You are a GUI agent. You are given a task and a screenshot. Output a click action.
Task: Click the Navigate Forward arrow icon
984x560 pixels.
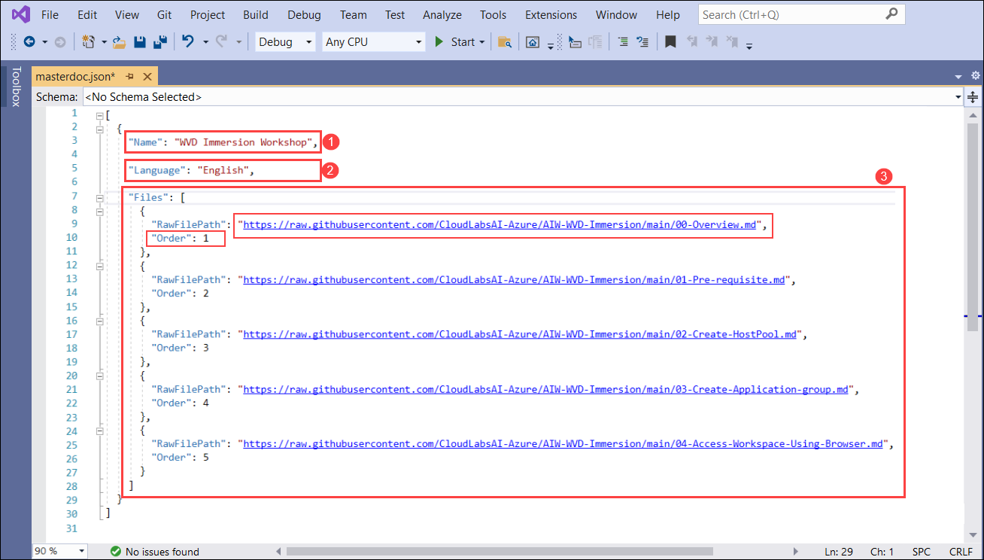(x=60, y=42)
